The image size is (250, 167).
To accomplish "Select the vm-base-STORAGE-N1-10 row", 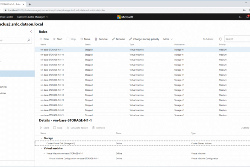I will (142, 55).
